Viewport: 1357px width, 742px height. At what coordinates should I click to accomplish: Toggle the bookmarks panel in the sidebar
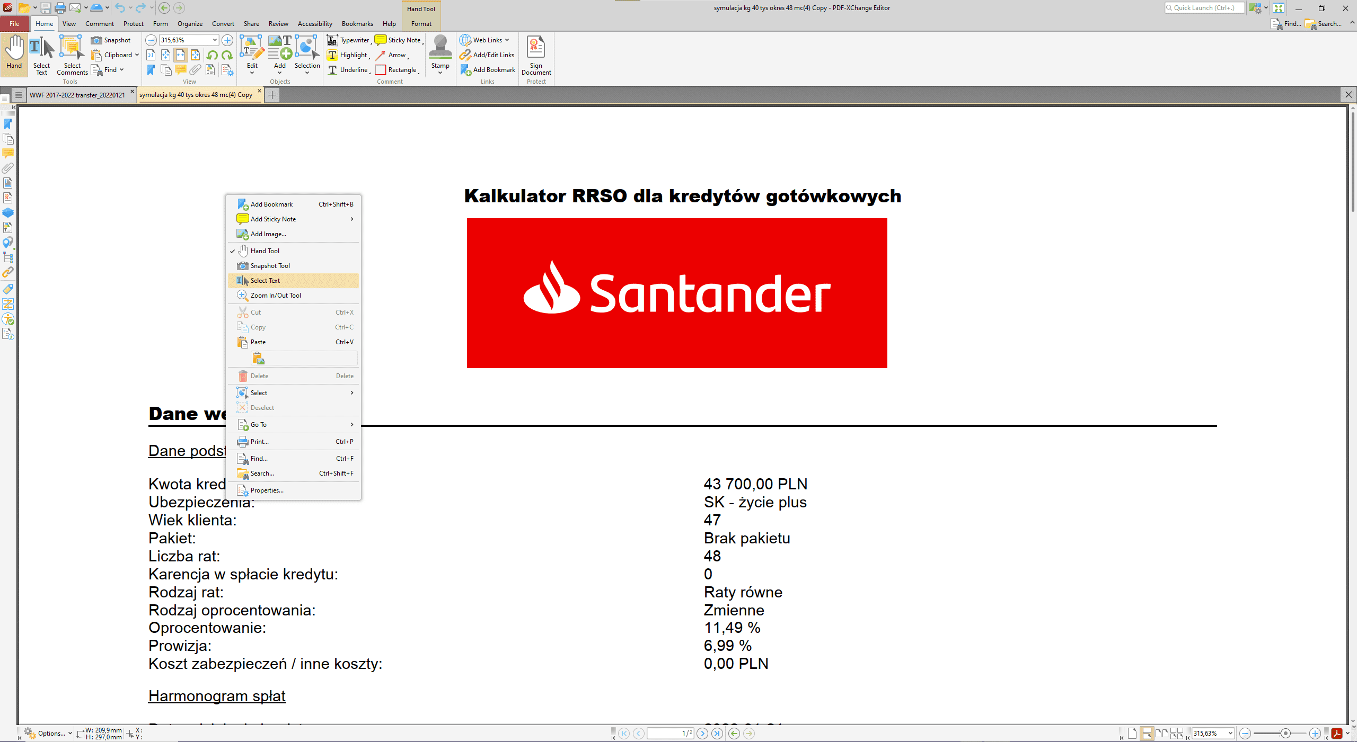click(x=8, y=124)
